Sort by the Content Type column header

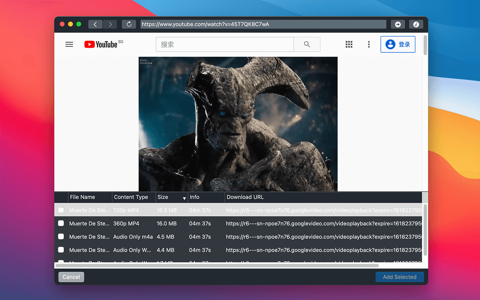[x=134, y=197]
